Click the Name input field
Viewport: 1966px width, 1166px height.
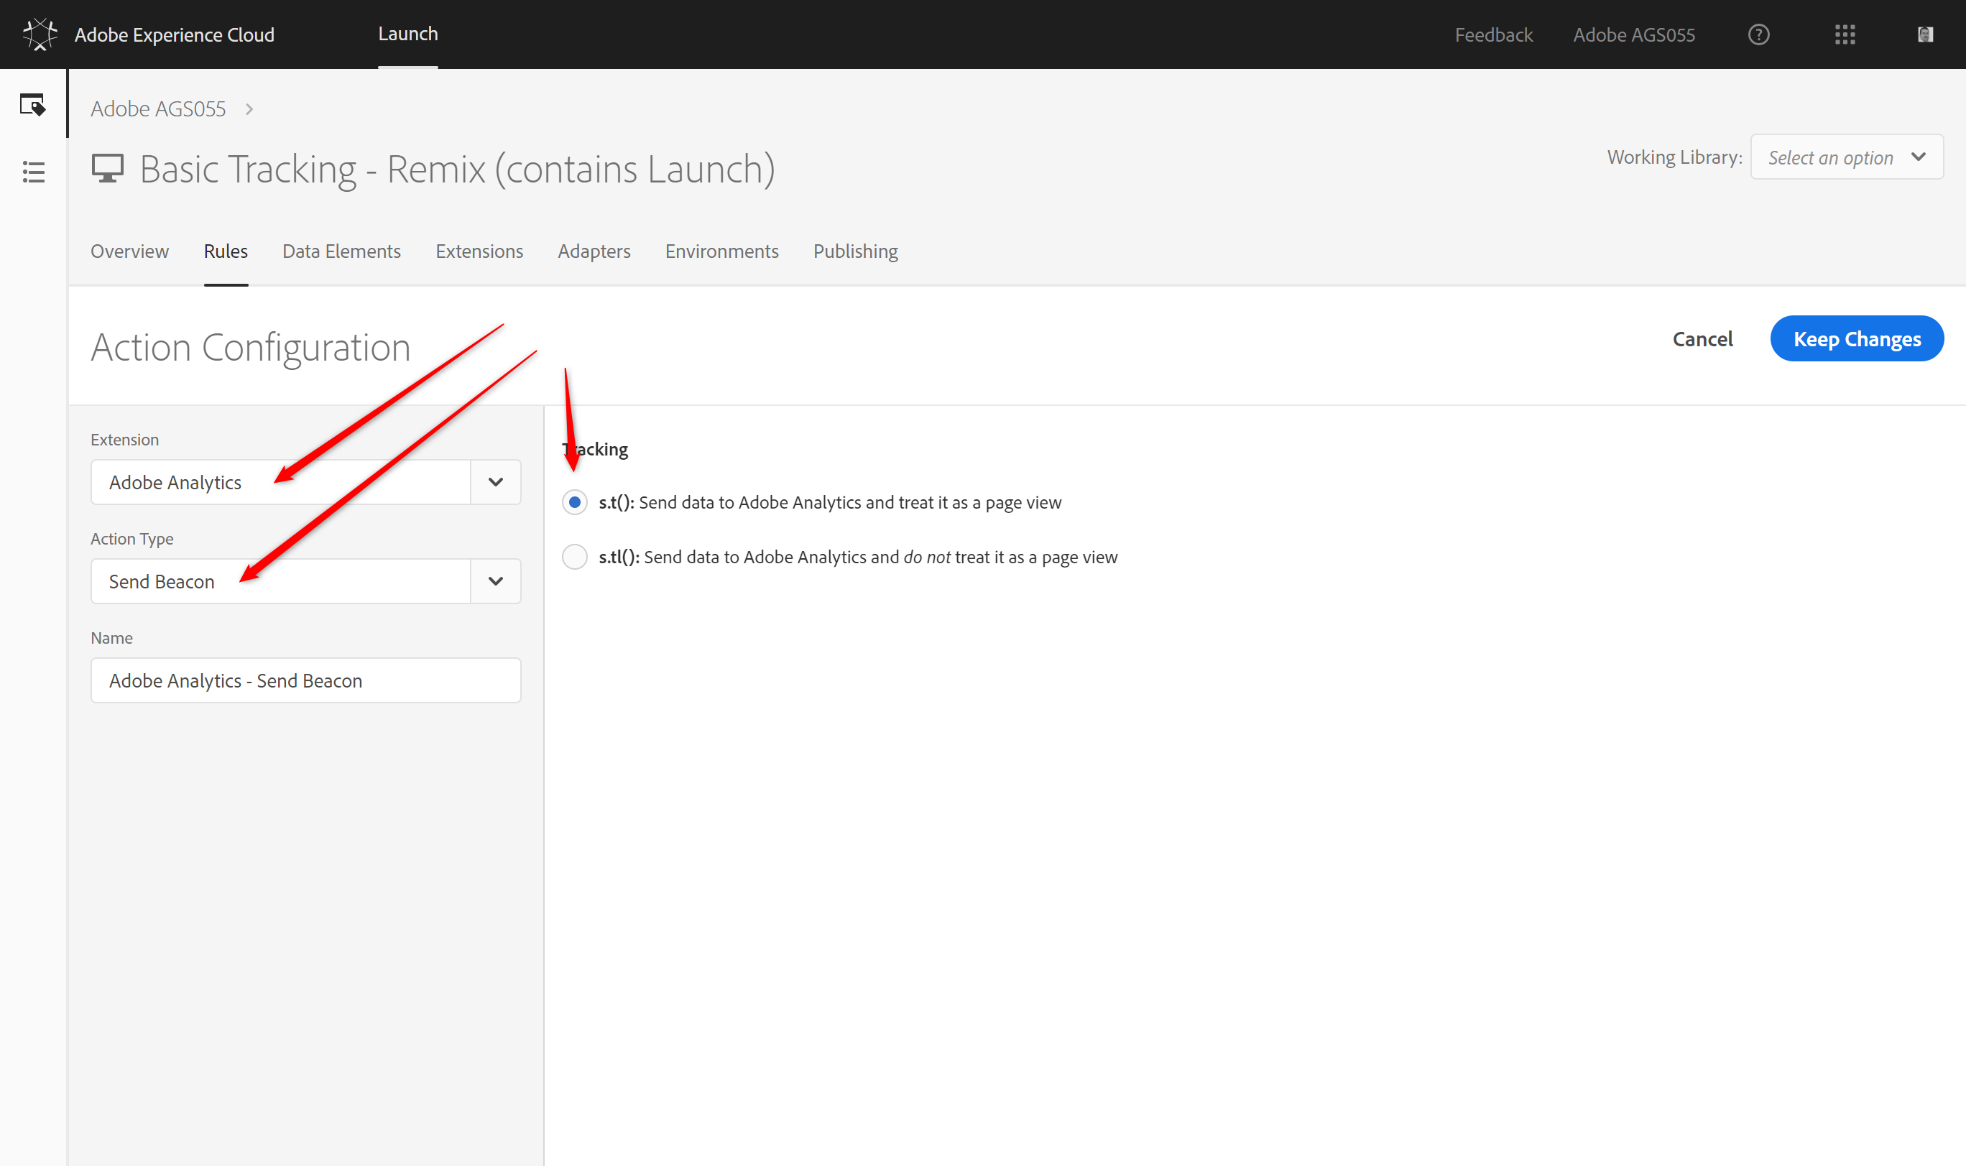(305, 680)
